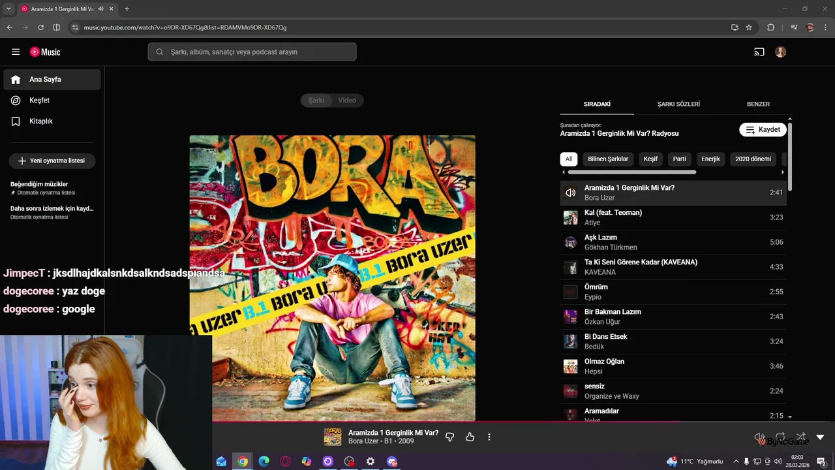
Task: Click the now-playing speaker icon in queue
Action: [x=570, y=193]
